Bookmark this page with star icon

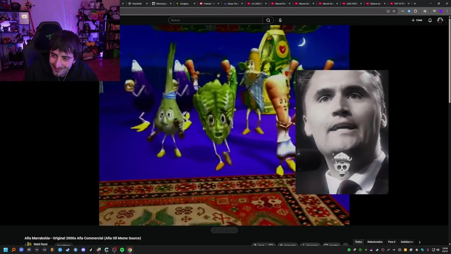[394, 11]
